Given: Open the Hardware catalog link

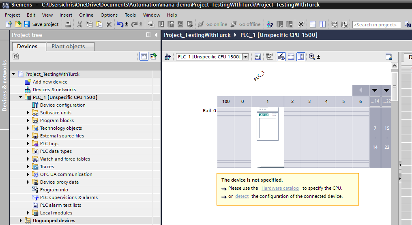Looking at the screenshot, I should coord(280,188).
